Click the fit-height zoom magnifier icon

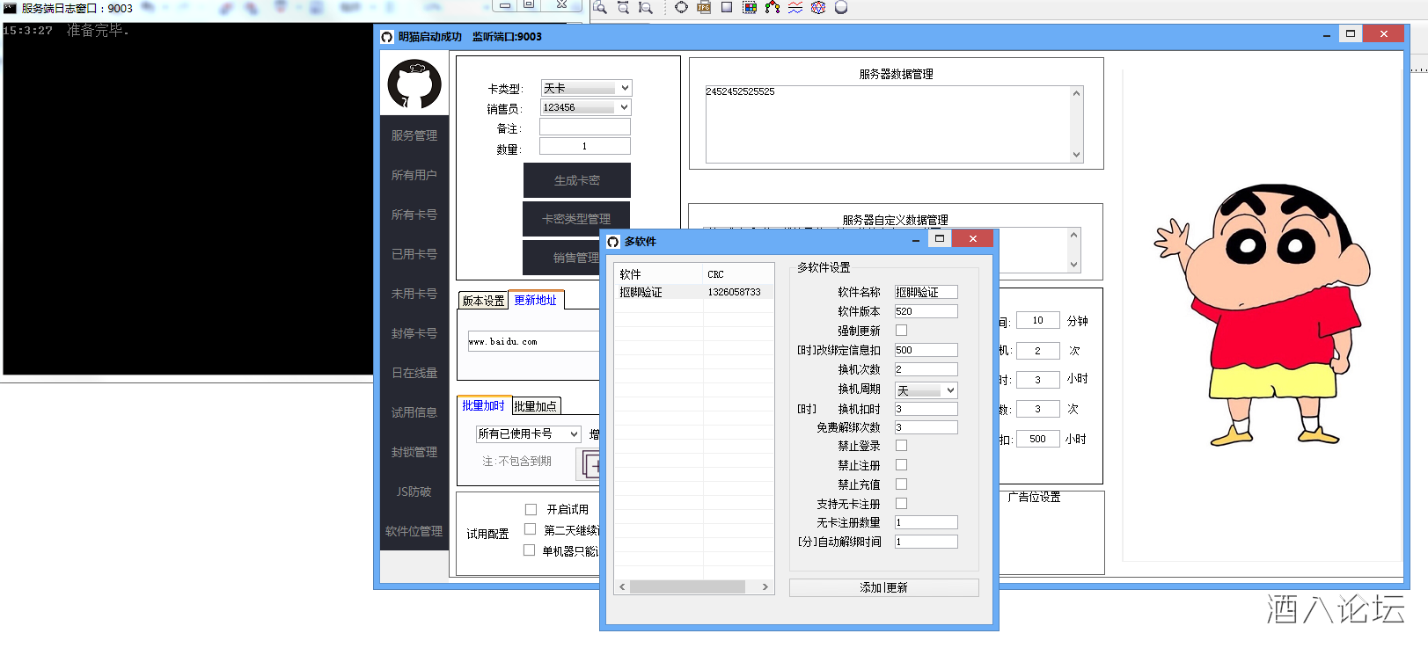[646, 8]
